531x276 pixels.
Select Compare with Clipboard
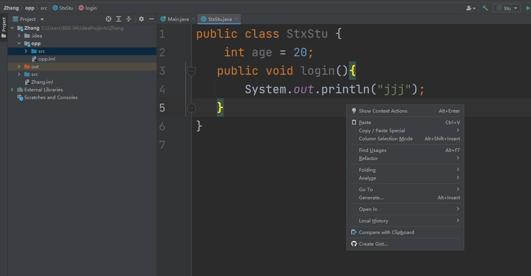coord(405,232)
